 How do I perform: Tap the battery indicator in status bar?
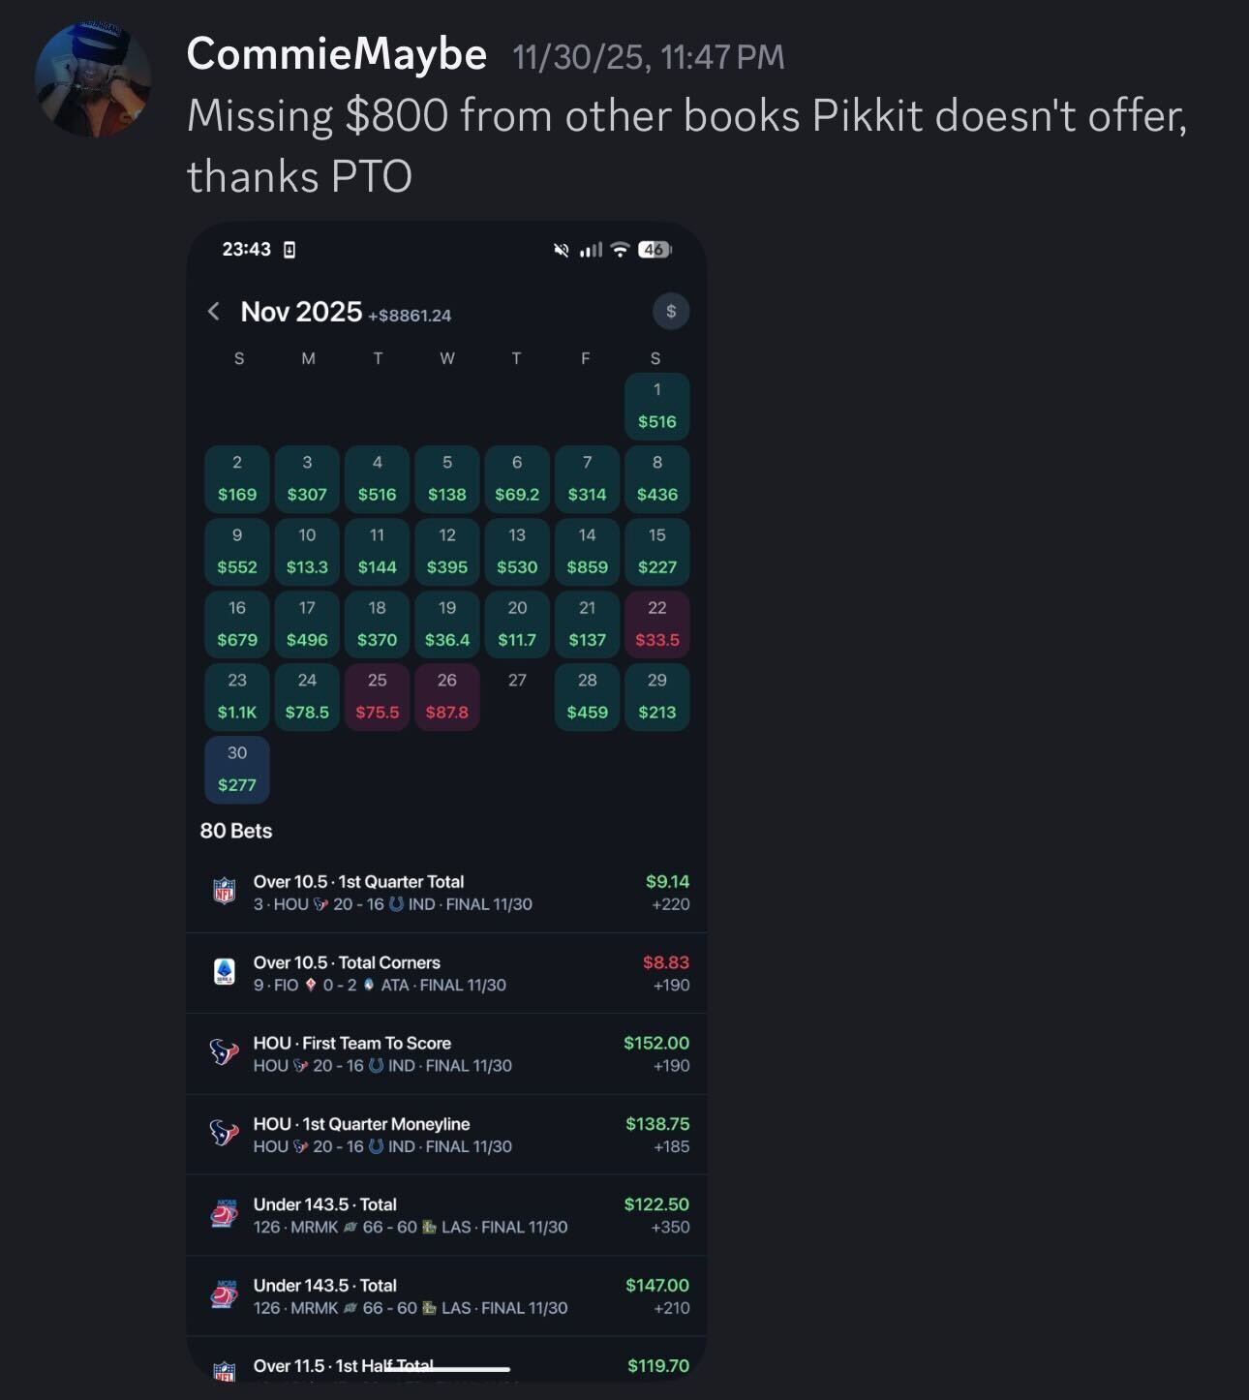(x=654, y=250)
